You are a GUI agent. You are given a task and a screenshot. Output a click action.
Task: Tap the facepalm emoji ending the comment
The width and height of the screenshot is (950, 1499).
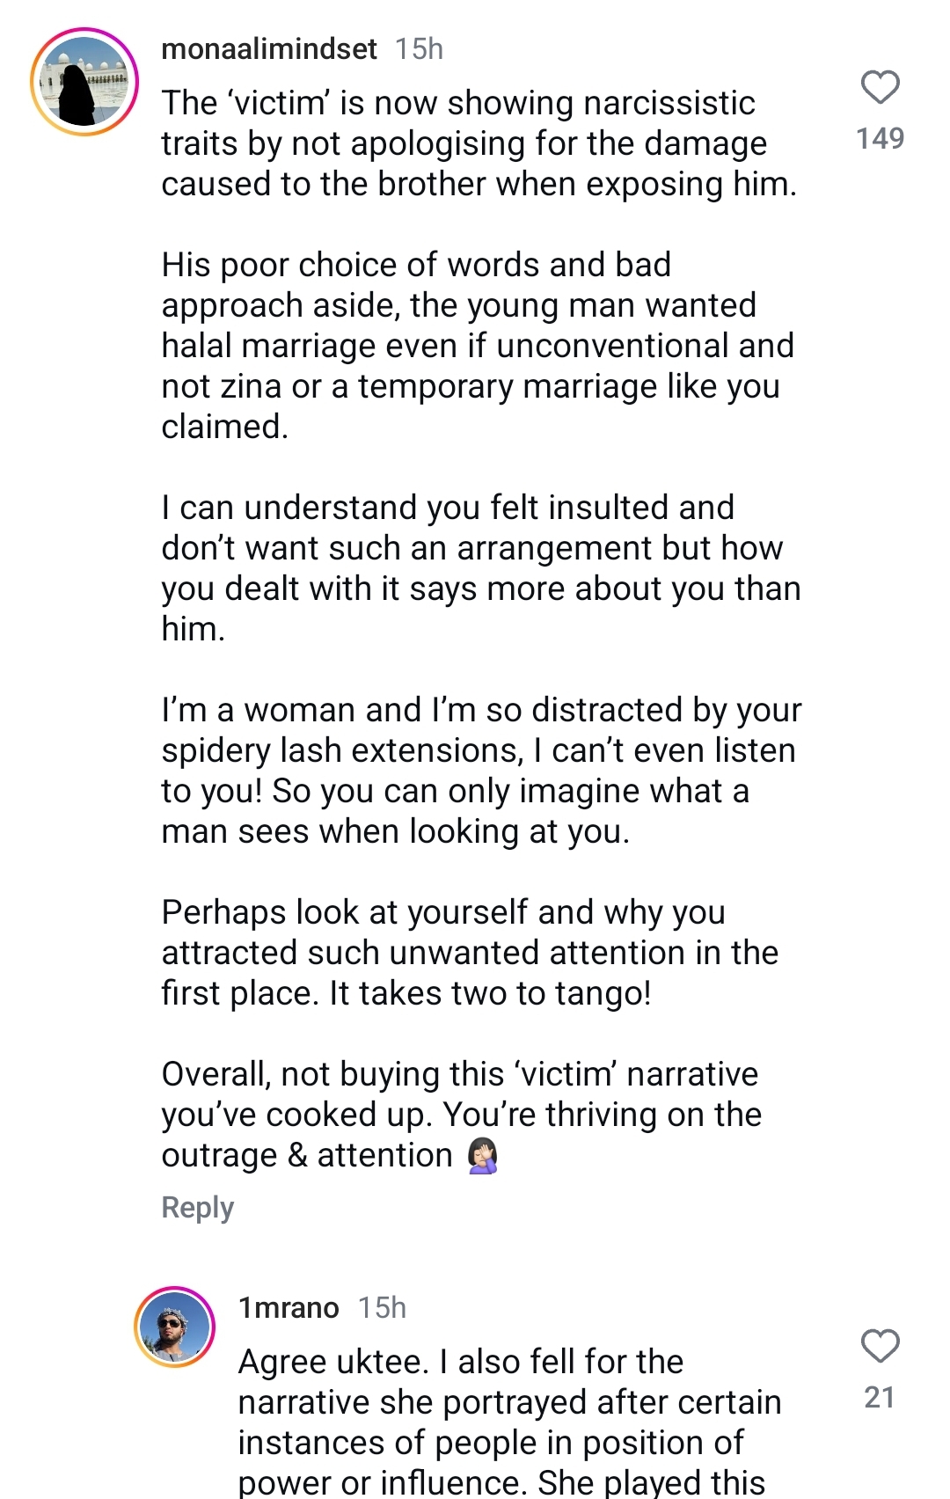point(483,1155)
